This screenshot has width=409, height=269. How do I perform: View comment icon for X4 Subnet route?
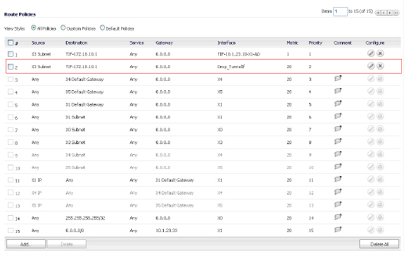(x=338, y=153)
